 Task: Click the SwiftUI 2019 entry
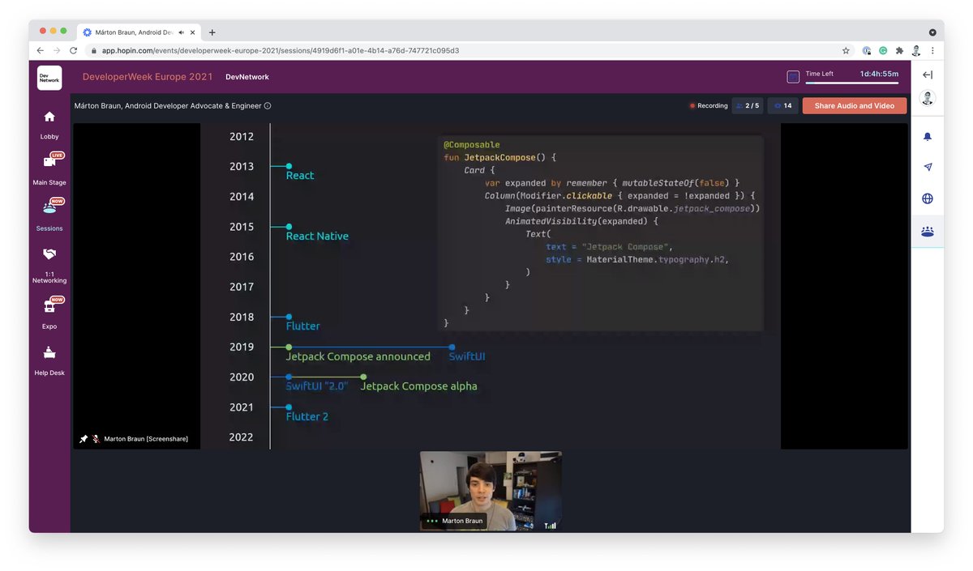point(467,356)
